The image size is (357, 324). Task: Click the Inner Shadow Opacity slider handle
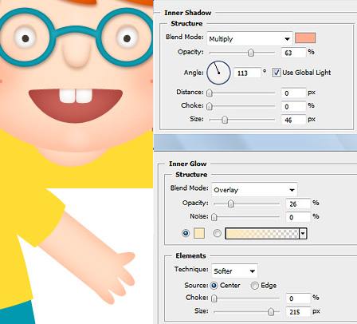tap(251, 53)
